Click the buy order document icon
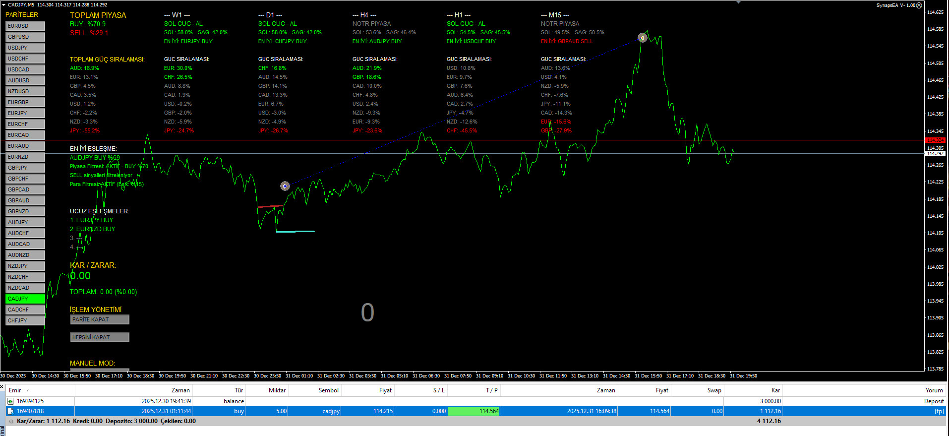 (10, 411)
